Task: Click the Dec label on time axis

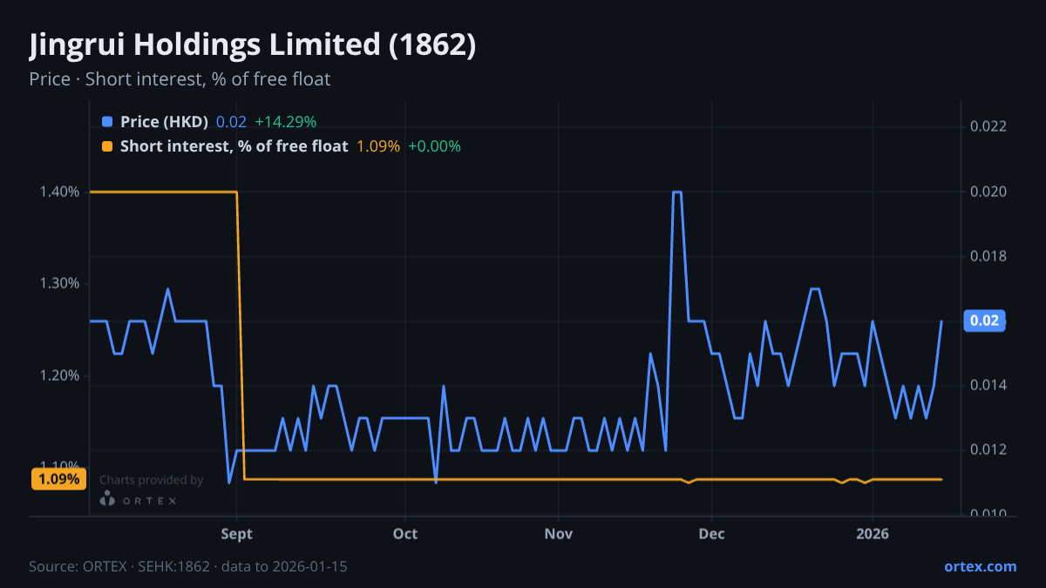Action: (x=711, y=534)
